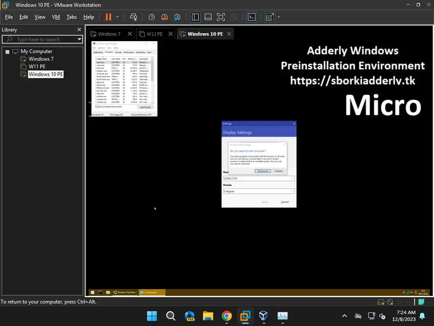The width and height of the screenshot is (434, 326).
Task: Launch Microsoft Edge Preview from taskbar
Action: click(x=189, y=316)
